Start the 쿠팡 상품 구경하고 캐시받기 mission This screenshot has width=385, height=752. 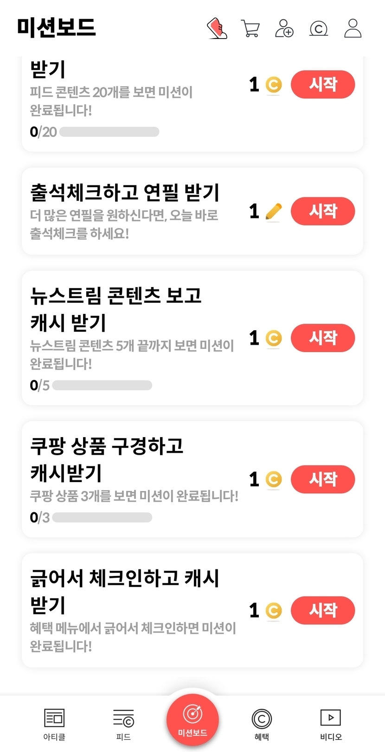[x=323, y=479]
